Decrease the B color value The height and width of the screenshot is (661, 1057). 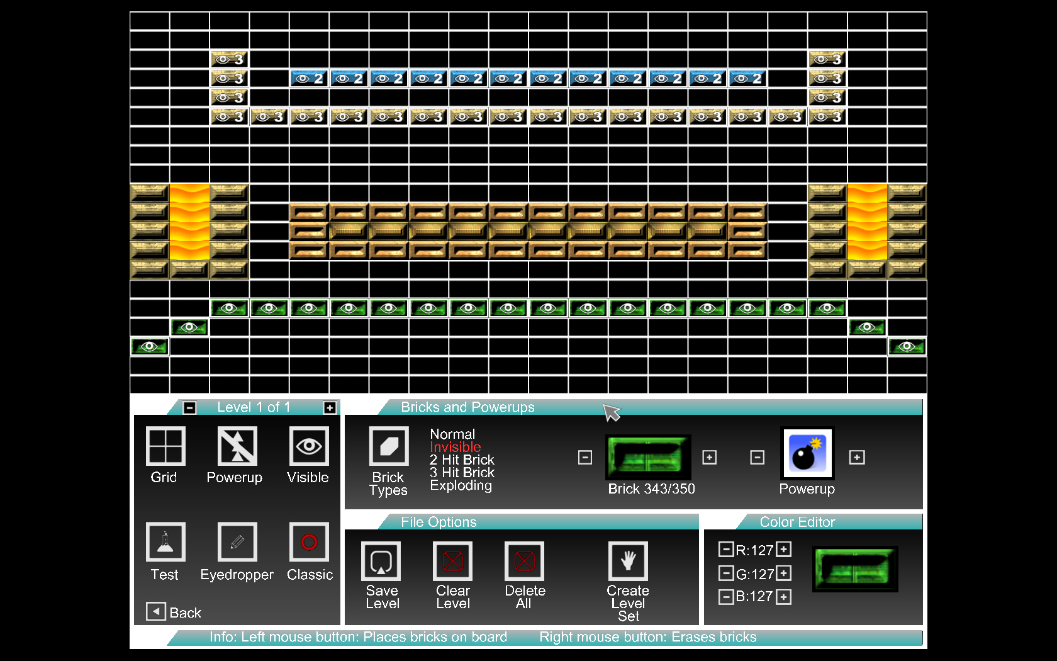pyautogui.click(x=726, y=597)
